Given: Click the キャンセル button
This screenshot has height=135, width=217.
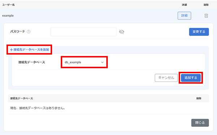Looking at the screenshot, I should coord(166,78).
